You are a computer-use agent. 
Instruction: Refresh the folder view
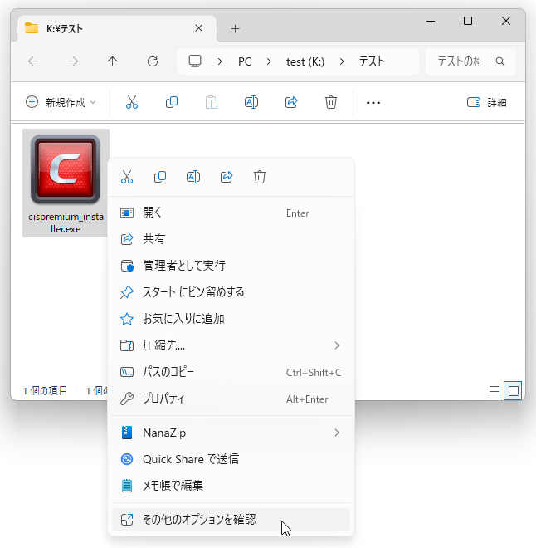click(153, 61)
